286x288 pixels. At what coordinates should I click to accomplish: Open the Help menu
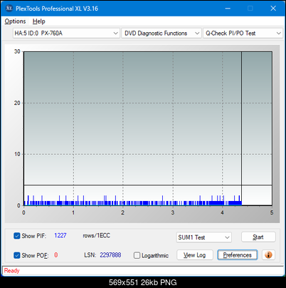39,21
